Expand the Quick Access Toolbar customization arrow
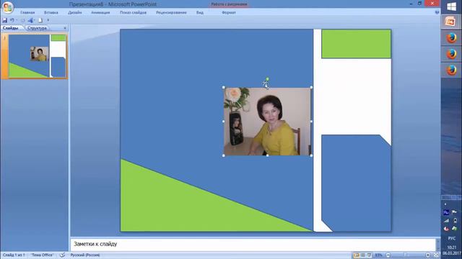 (x=48, y=20)
